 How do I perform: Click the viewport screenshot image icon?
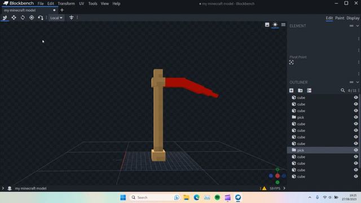[267, 25]
